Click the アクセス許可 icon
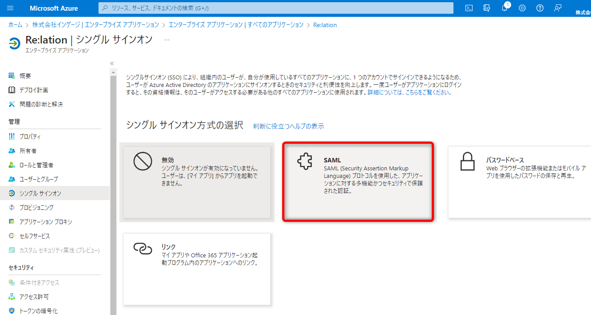591x315 pixels. pos(12,297)
